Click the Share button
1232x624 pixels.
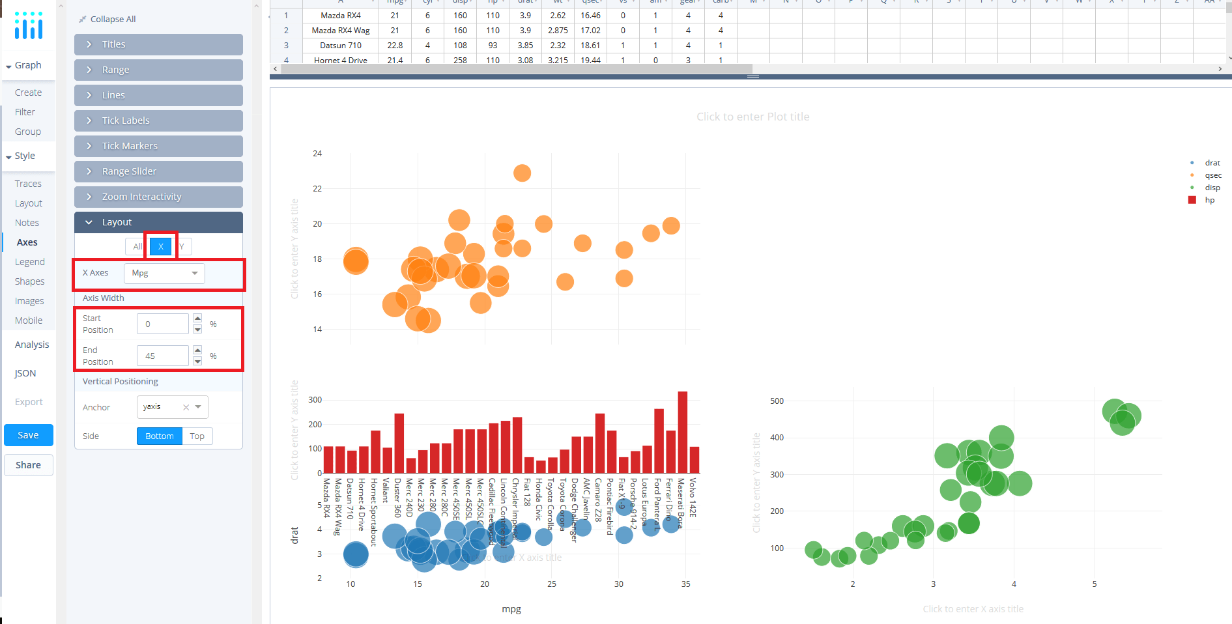[28, 464]
